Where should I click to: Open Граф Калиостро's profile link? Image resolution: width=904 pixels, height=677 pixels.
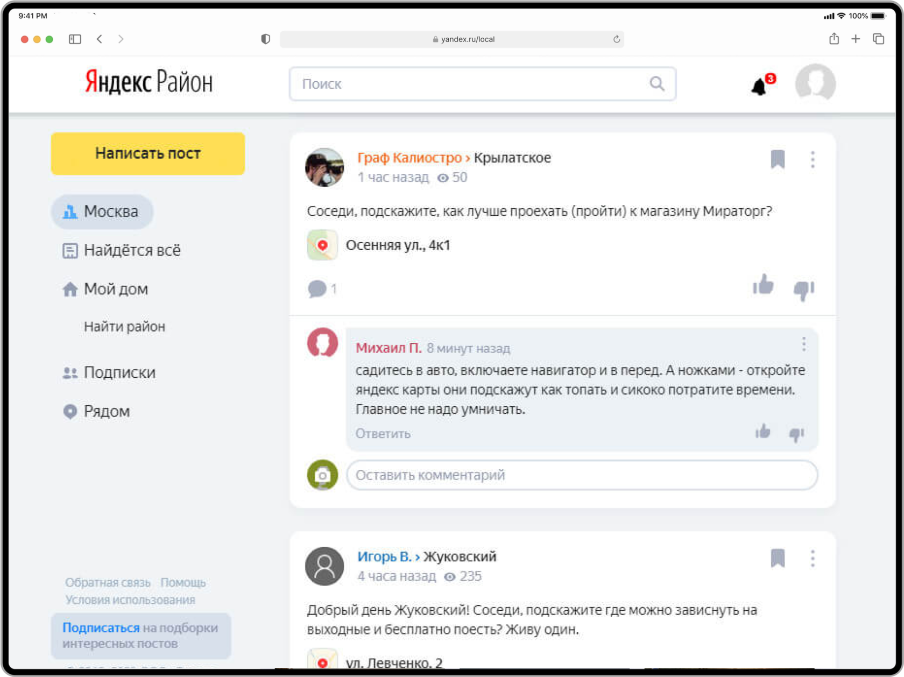click(409, 158)
